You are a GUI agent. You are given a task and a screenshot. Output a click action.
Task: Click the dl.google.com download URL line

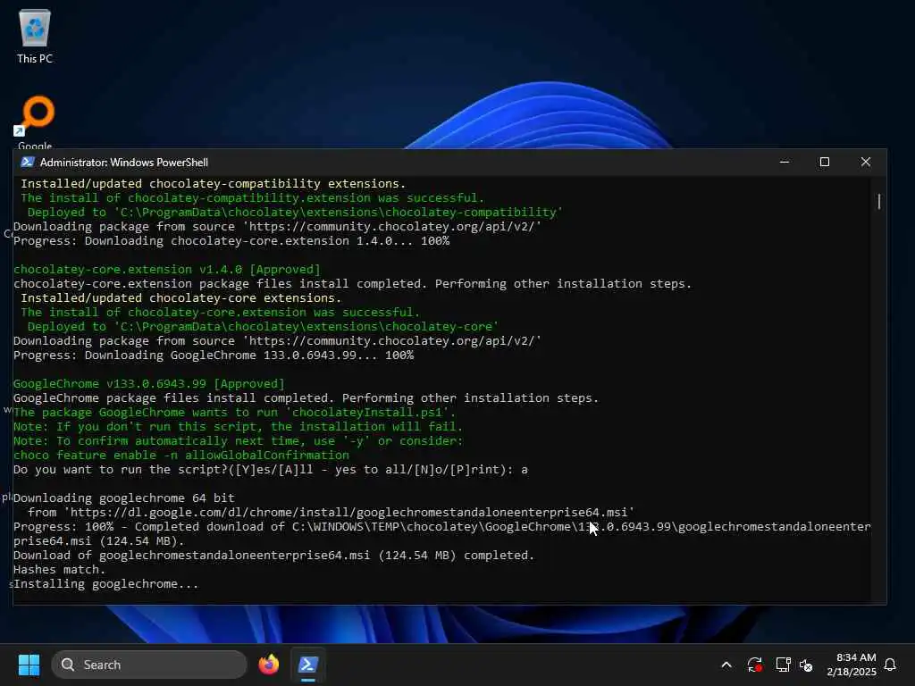(x=331, y=512)
